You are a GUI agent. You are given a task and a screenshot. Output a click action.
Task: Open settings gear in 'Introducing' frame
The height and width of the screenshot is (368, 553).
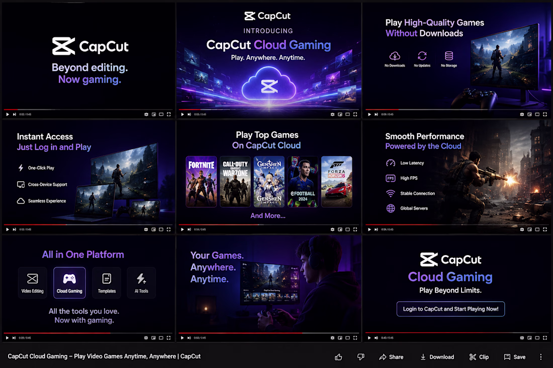pyautogui.click(x=332, y=114)
